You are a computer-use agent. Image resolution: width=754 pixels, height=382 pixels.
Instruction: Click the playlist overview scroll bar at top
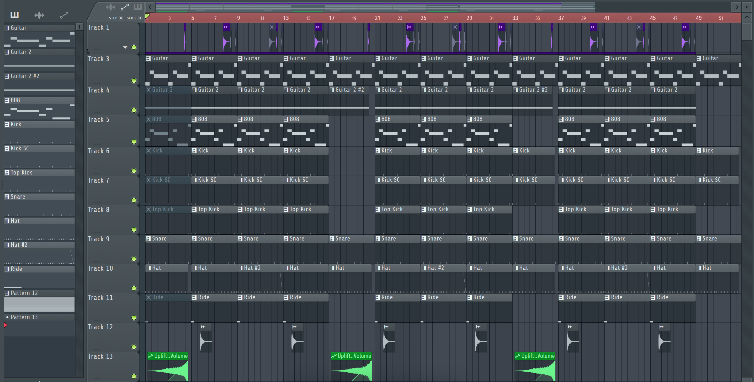click(375, 7)
